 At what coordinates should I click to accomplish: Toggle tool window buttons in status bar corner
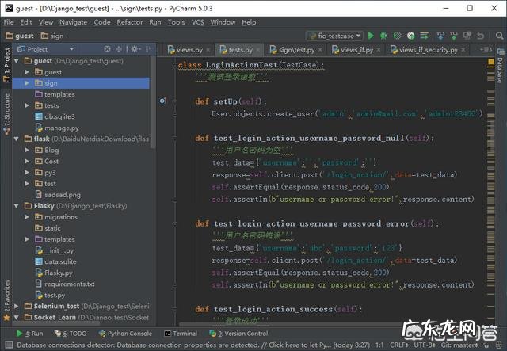pos(9,345)
